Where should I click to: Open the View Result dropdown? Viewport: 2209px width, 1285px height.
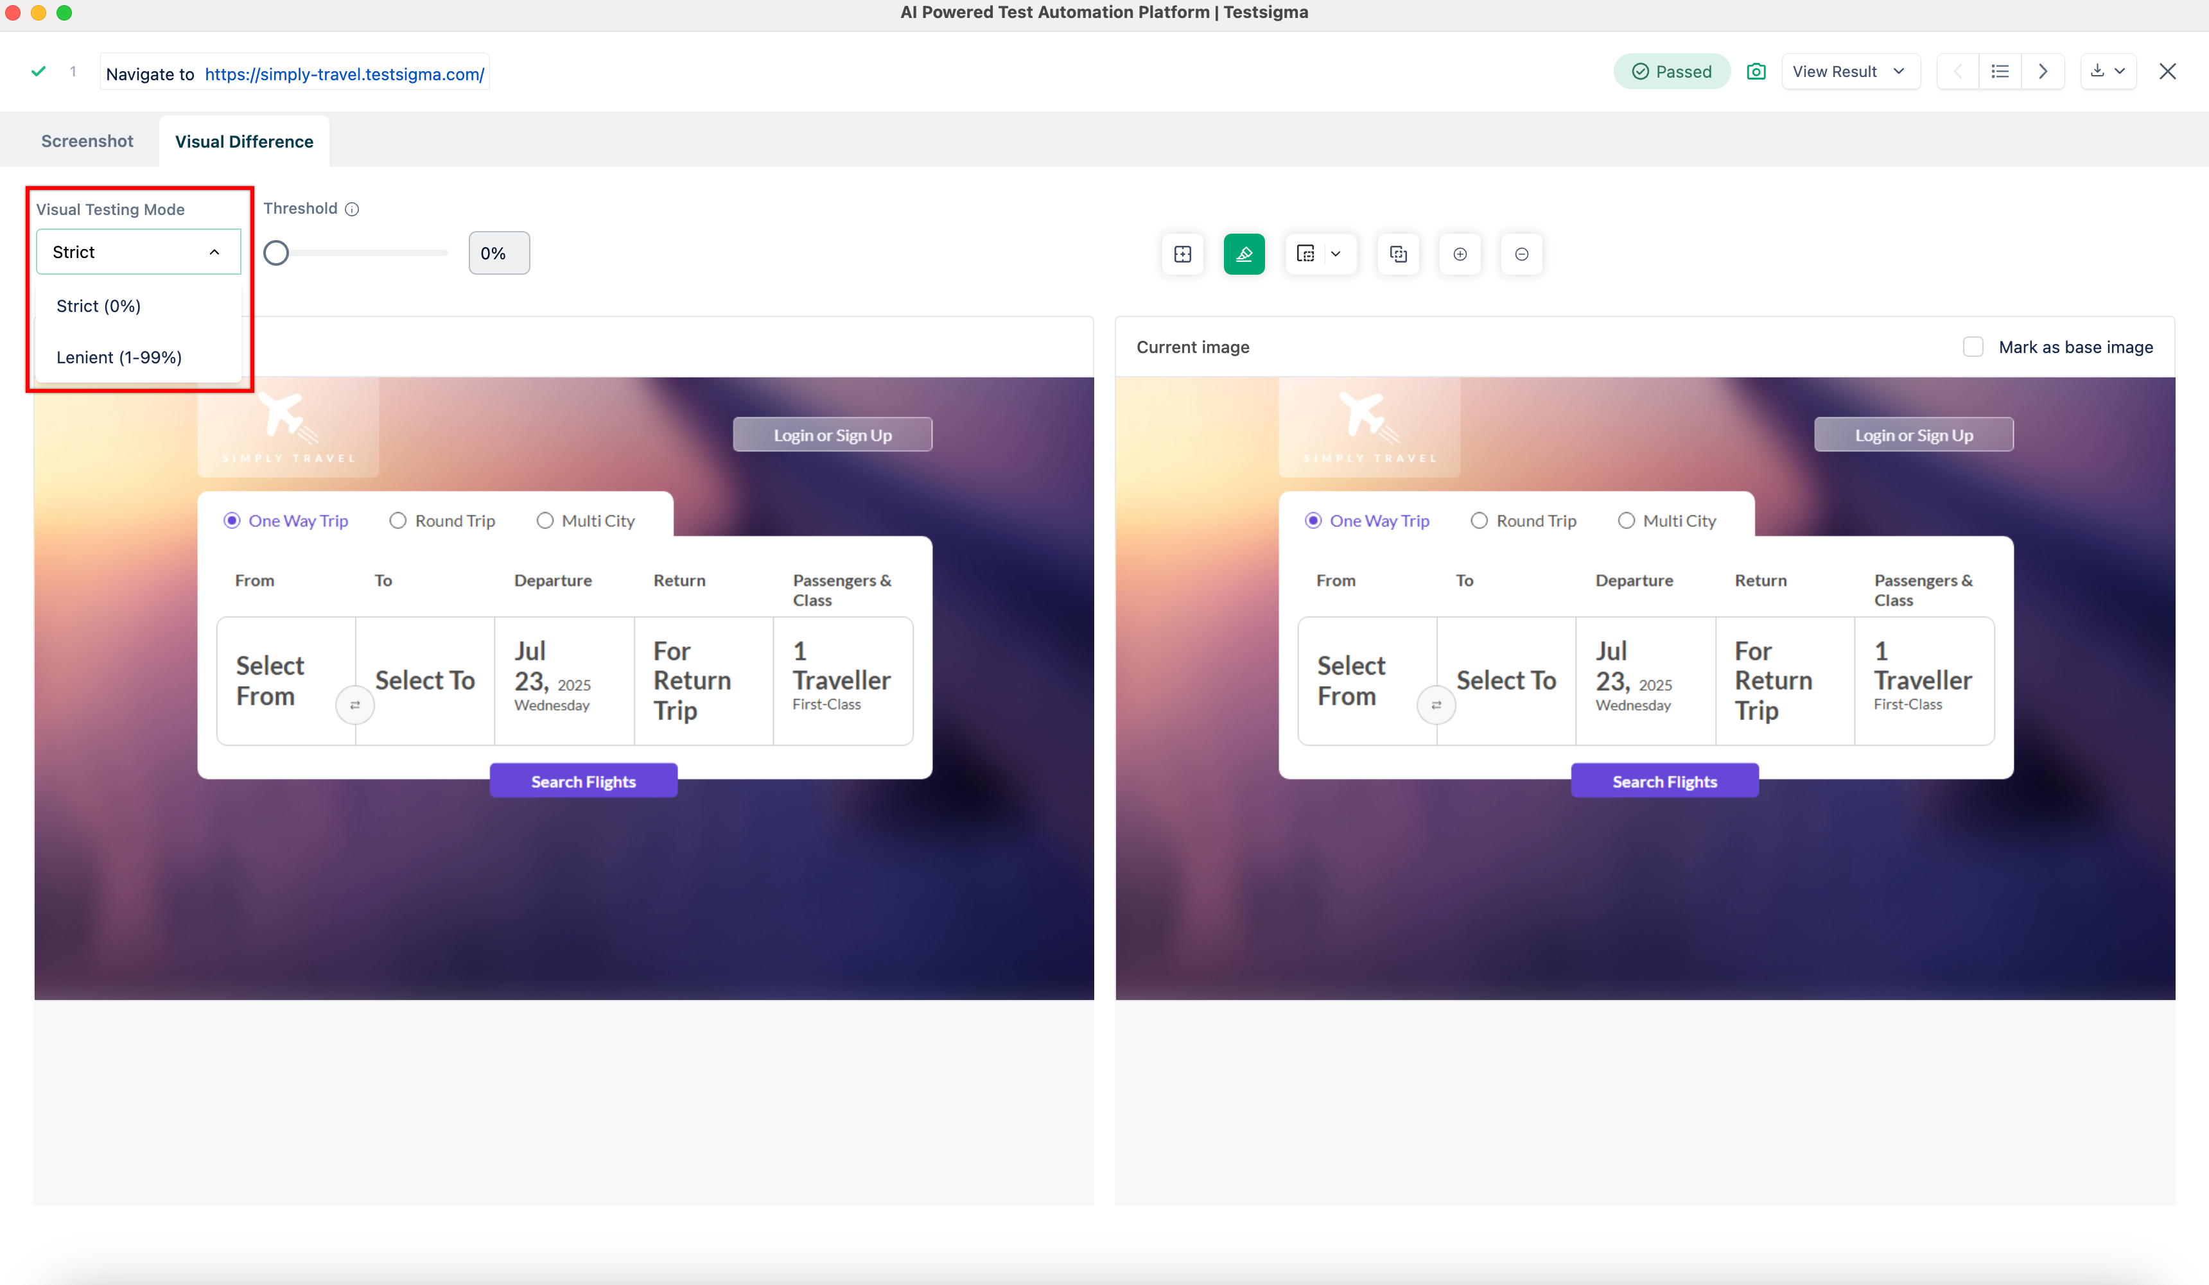(x=1849, y=71)
